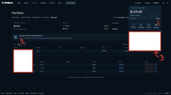Screen dimensions: 171x95
Task: Filter wallets by Solana 1
Action: pyautogui.click(x=20, y=44)
